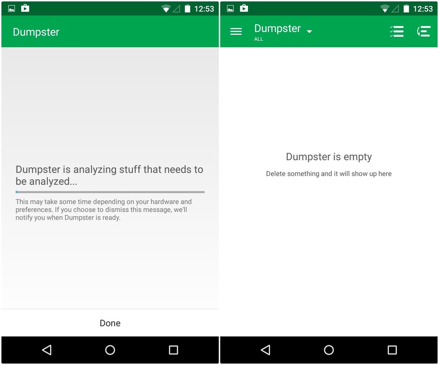The width and height of the screenshot is (439, 365).
Task: Open the sort options icon
Action: pos(424,31)
